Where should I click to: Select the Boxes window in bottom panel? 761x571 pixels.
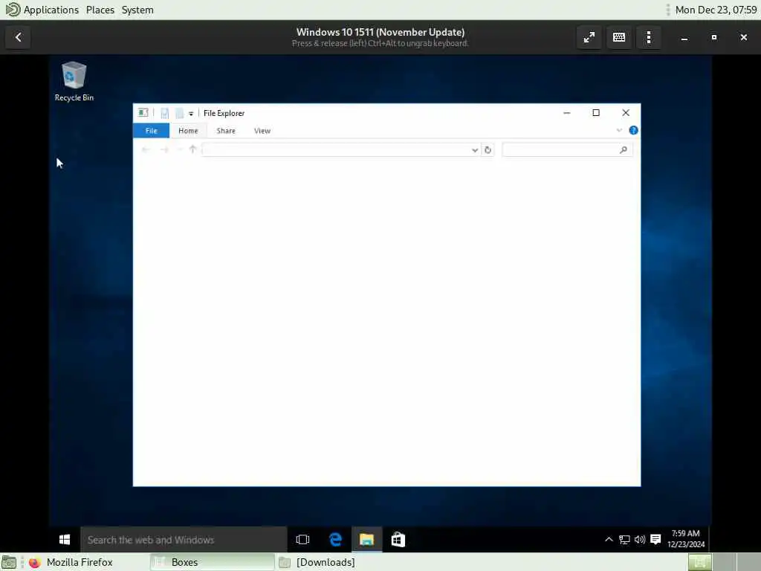coord(212,562)
